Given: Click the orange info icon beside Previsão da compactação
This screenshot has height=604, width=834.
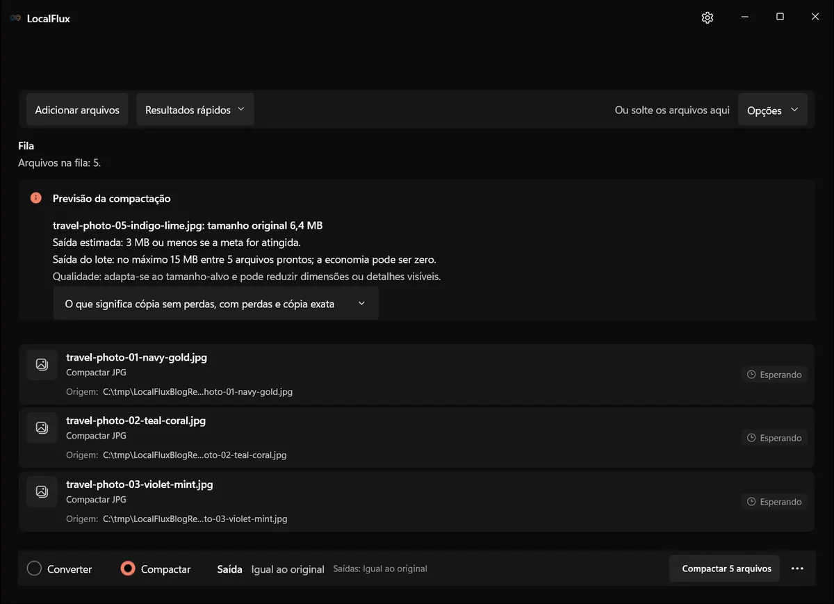Looking at the screenshot, I should pos(36,198).
